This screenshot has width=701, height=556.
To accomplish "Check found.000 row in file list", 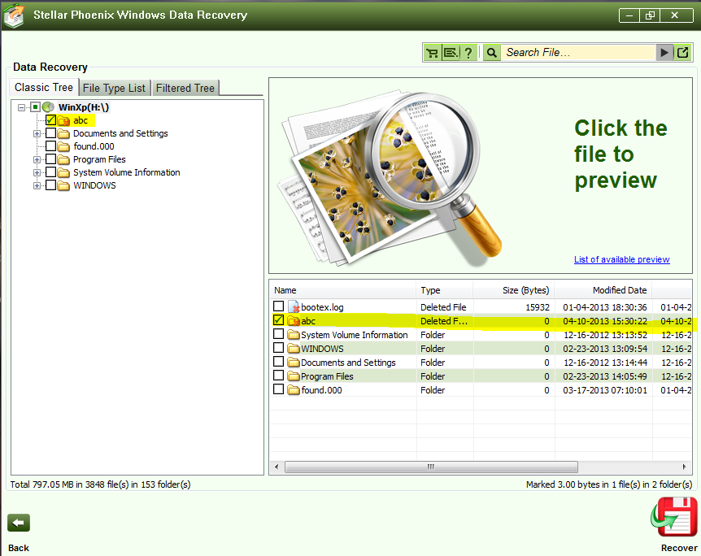I will [x=278, y=389].
